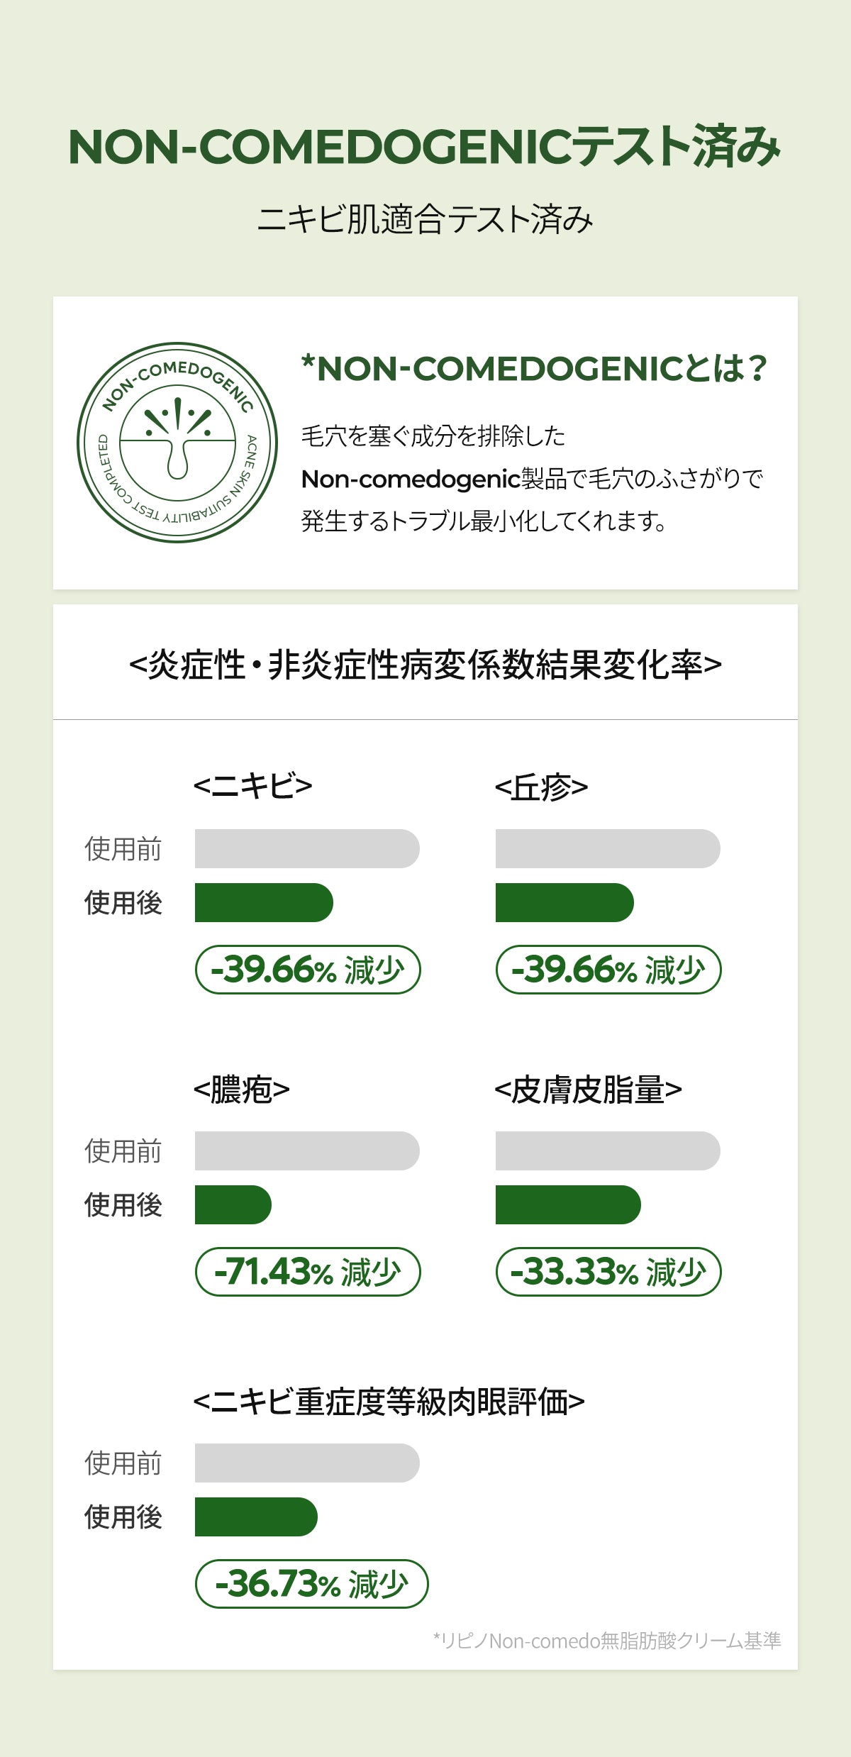This screenshot has height=1757, width=851.
Task: Click the green 使用後 bar under 膿疱
Action: (x=233, y=1204)
